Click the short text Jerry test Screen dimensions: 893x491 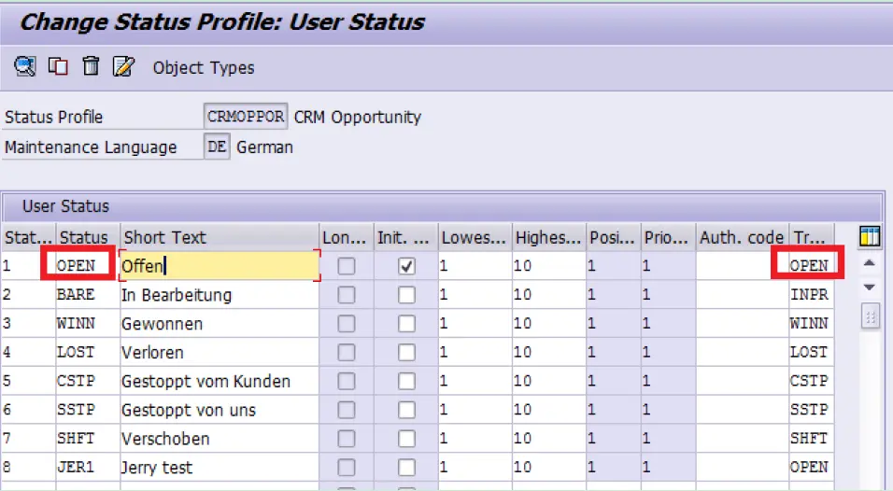pyautogui.click(x=157, y=467)
